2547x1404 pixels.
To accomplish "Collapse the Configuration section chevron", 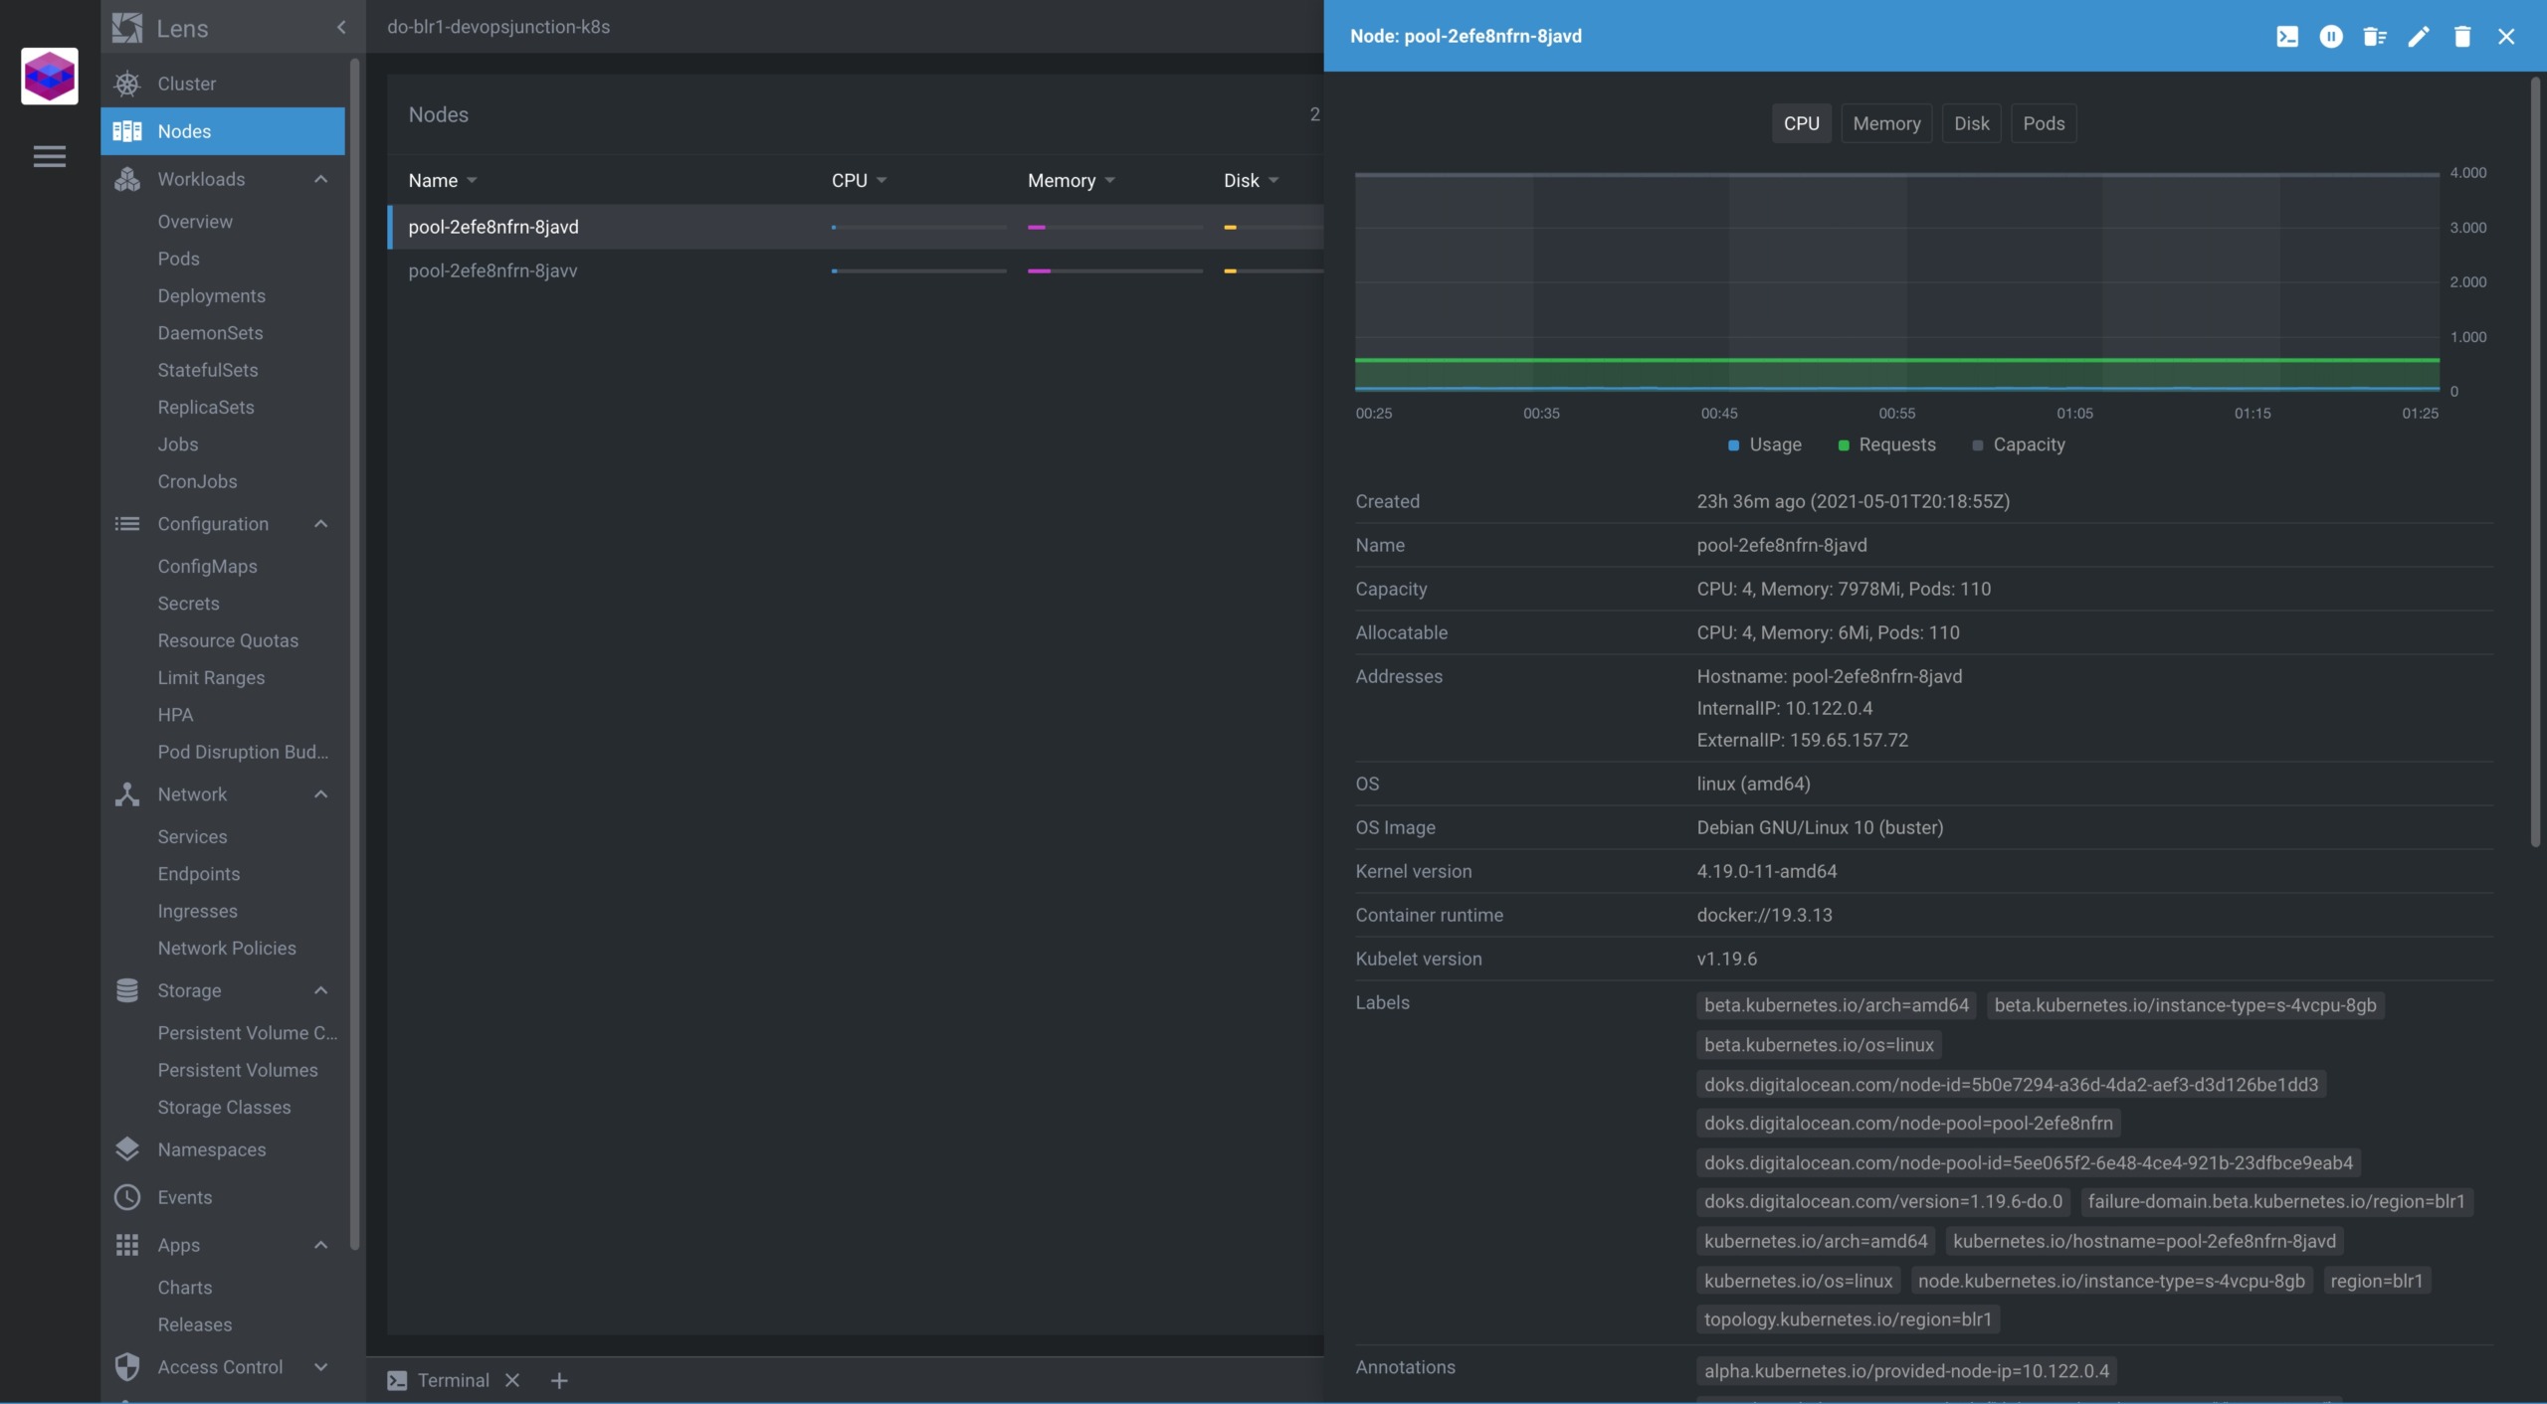I will tap(320, 524).
